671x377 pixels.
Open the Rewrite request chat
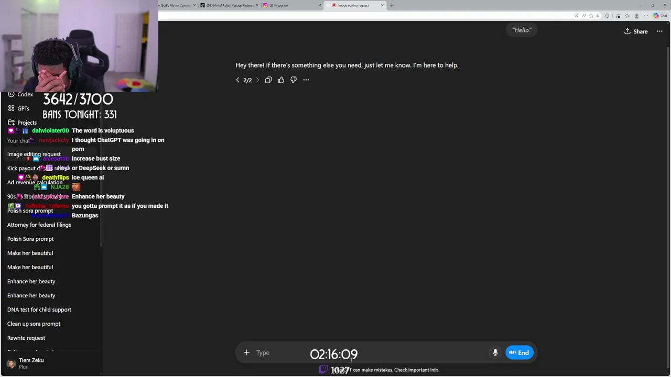[26, 338]
